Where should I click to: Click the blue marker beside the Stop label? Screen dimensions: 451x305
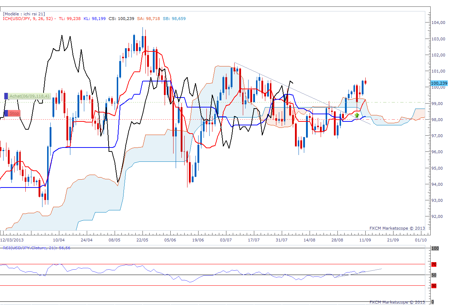point(6,113)
